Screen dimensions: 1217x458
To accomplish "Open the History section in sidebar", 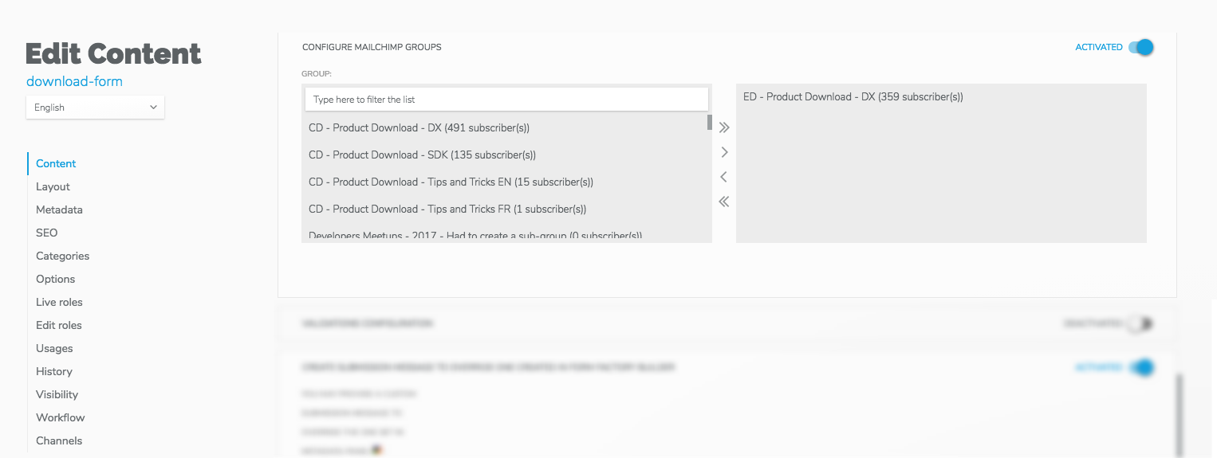I will click(x=53, y=371).
